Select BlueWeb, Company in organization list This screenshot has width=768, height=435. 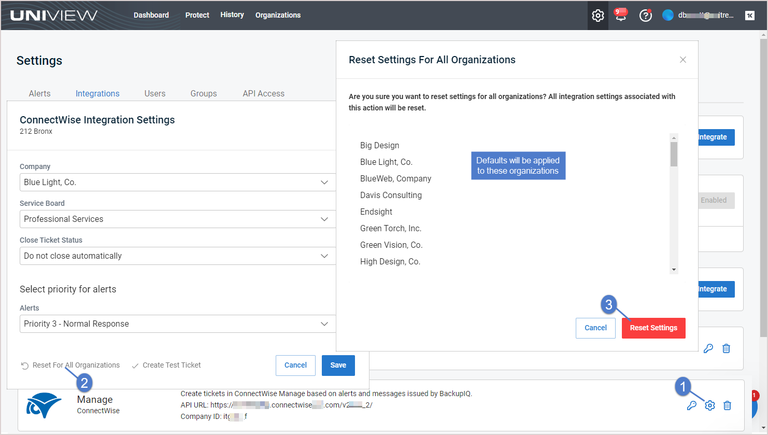point(396,179)
